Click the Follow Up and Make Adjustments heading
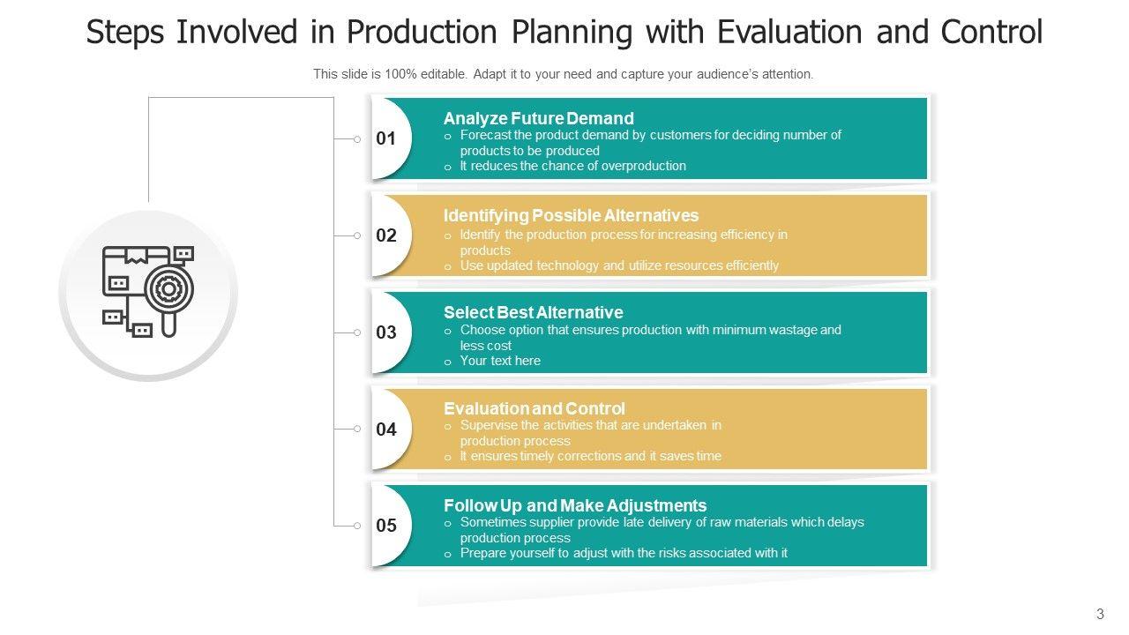 pyautogui.click(x=575, y=505)
